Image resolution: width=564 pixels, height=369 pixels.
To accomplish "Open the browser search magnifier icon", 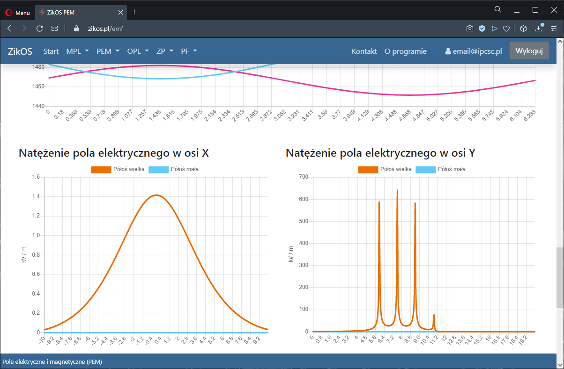I will (x=498, y=10).
